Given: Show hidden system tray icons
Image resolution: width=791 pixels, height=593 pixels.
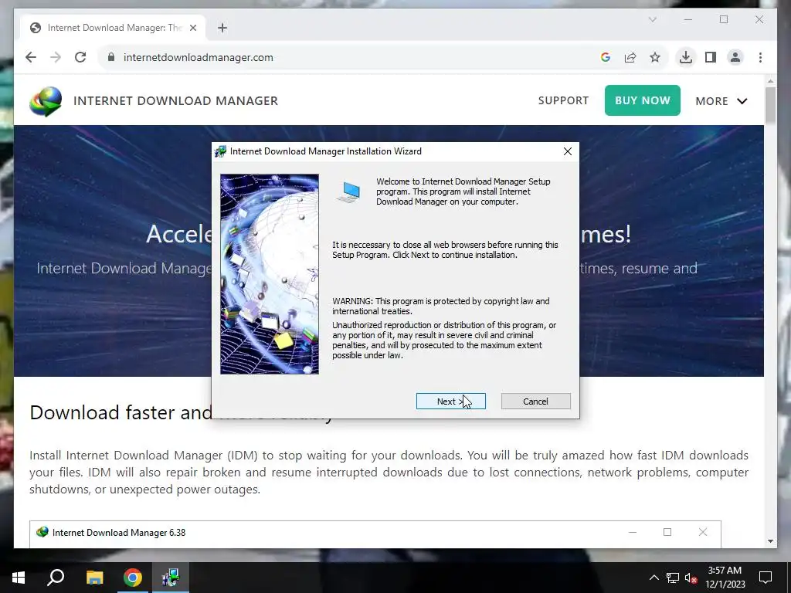Looking at the screenshot, I should point(654,578).
